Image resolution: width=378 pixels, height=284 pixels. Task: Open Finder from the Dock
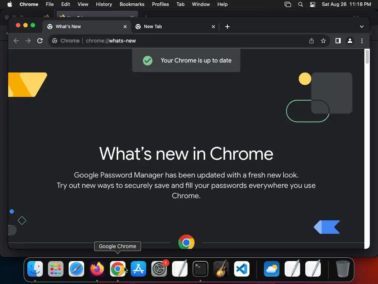35,269
